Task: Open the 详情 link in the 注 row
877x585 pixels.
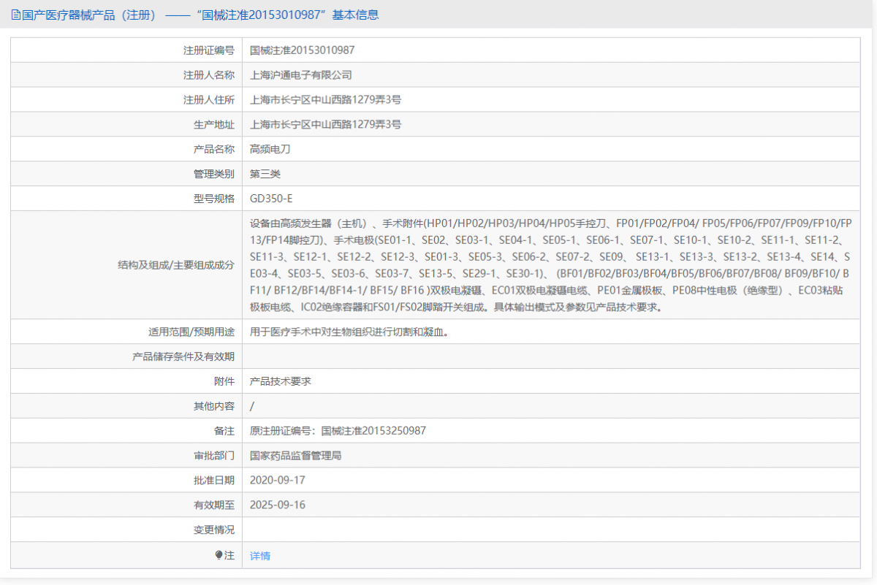Action: (x=259, y=555)
